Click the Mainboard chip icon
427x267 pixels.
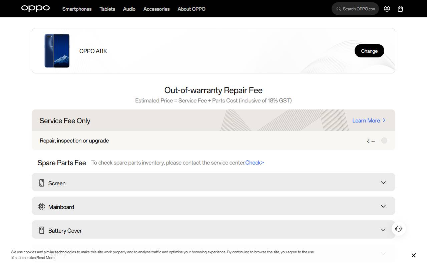[x=42, y=207]
